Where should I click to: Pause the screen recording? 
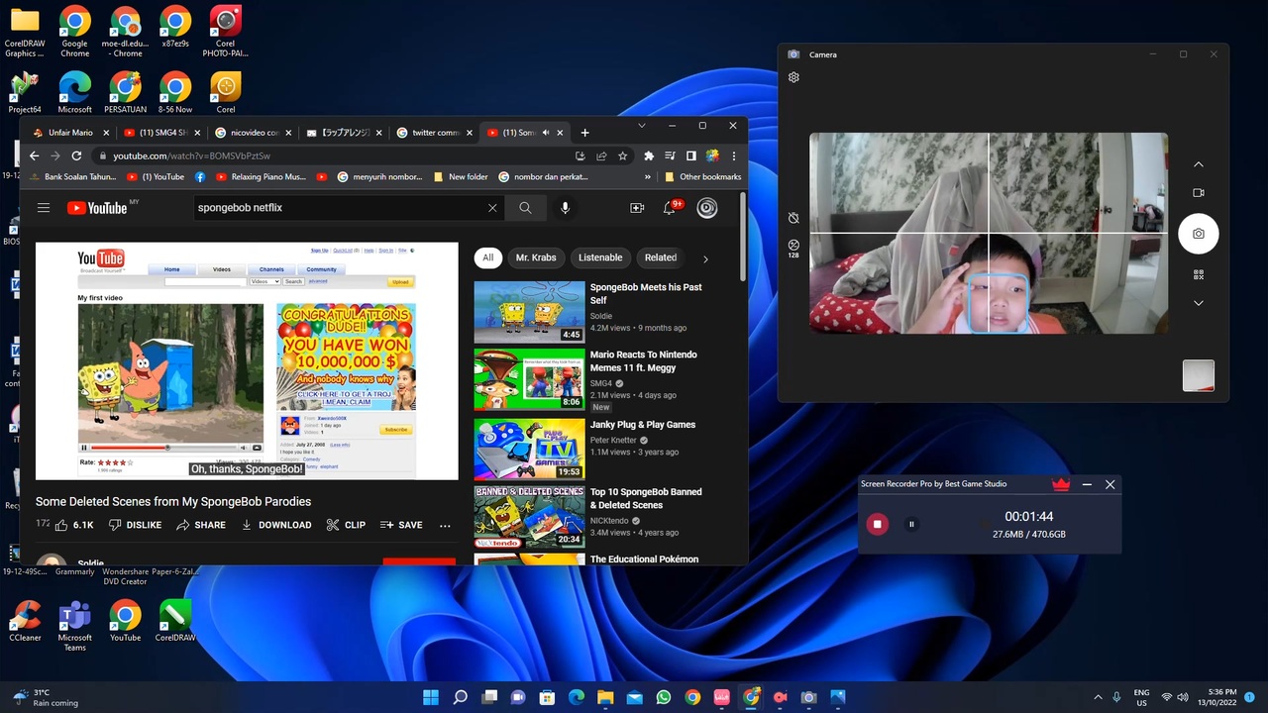(x=911, y=524)
